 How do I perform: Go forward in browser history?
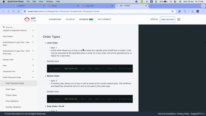pyautogui.click(x=8, y=11)
